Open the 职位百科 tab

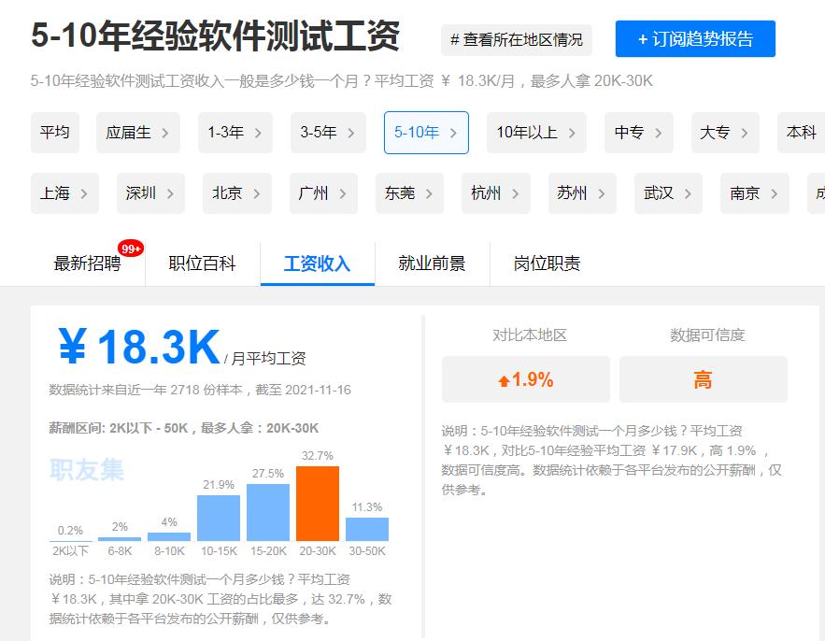(201, 264)
